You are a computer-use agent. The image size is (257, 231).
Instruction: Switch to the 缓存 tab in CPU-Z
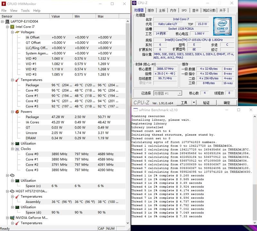coord(151,10)
